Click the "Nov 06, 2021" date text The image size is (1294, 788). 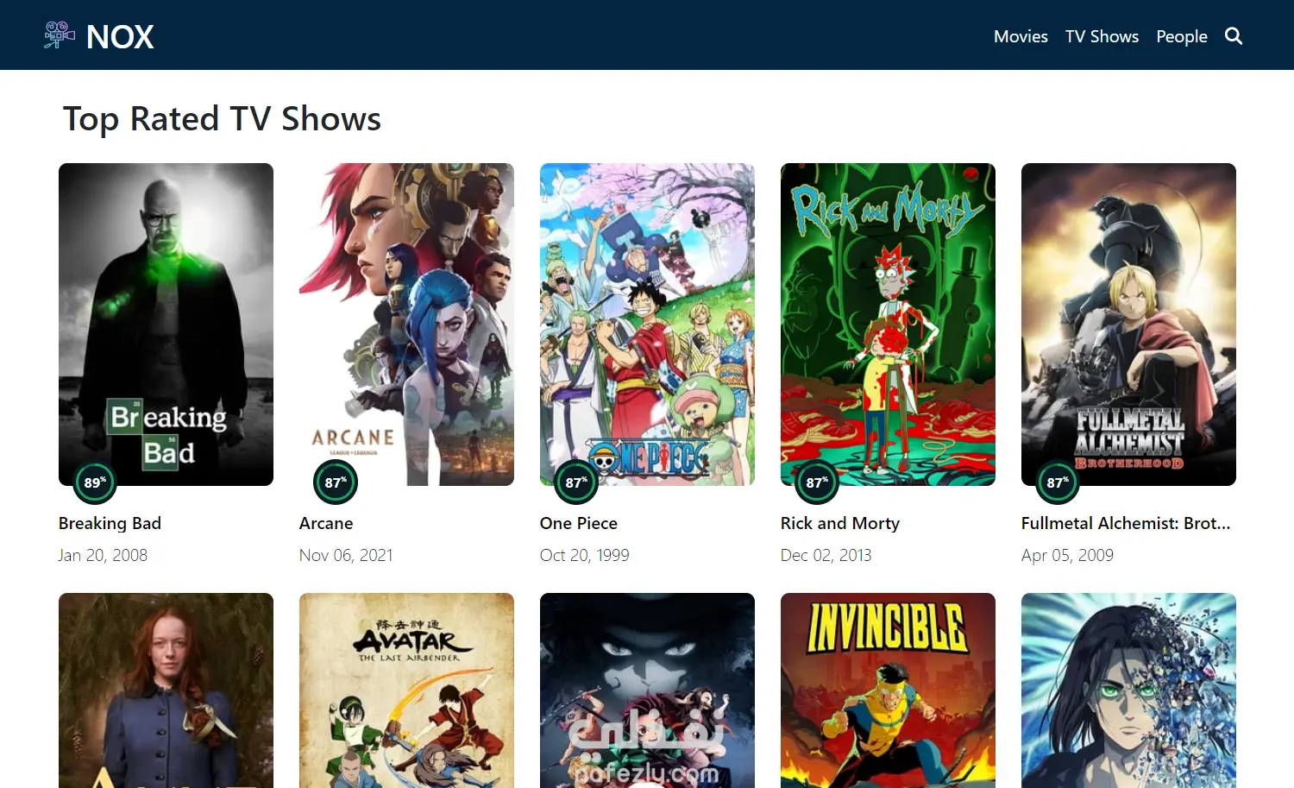(346, 555)
